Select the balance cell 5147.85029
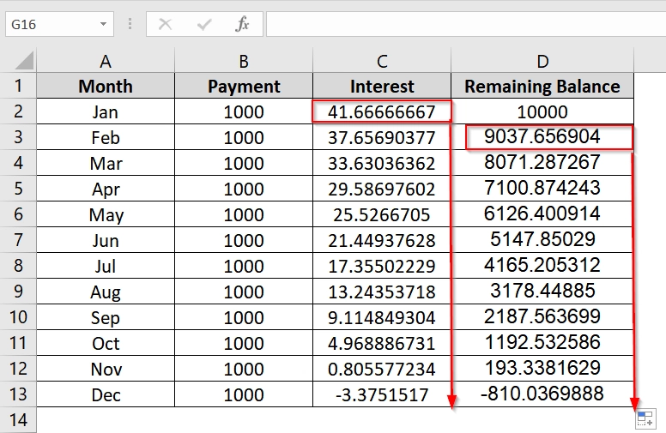This screenshot has width=666, height=433. (542, 240)
